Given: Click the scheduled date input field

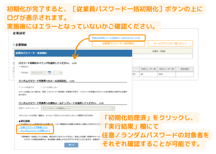Looking at the screenshot, I should (38, 73).
